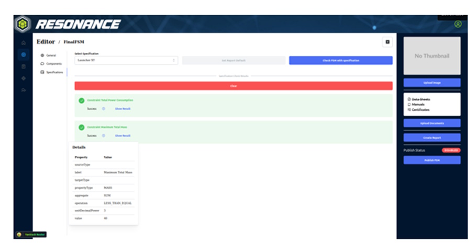Click the Upload Image button
This screenshot has height=251, width=476.
tap(432, 83)
